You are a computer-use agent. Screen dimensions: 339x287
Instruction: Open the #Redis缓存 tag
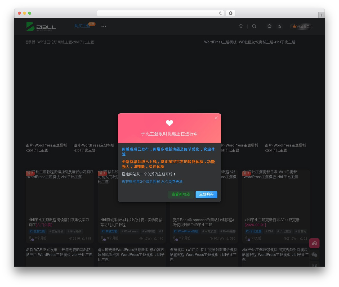point(228,231)
